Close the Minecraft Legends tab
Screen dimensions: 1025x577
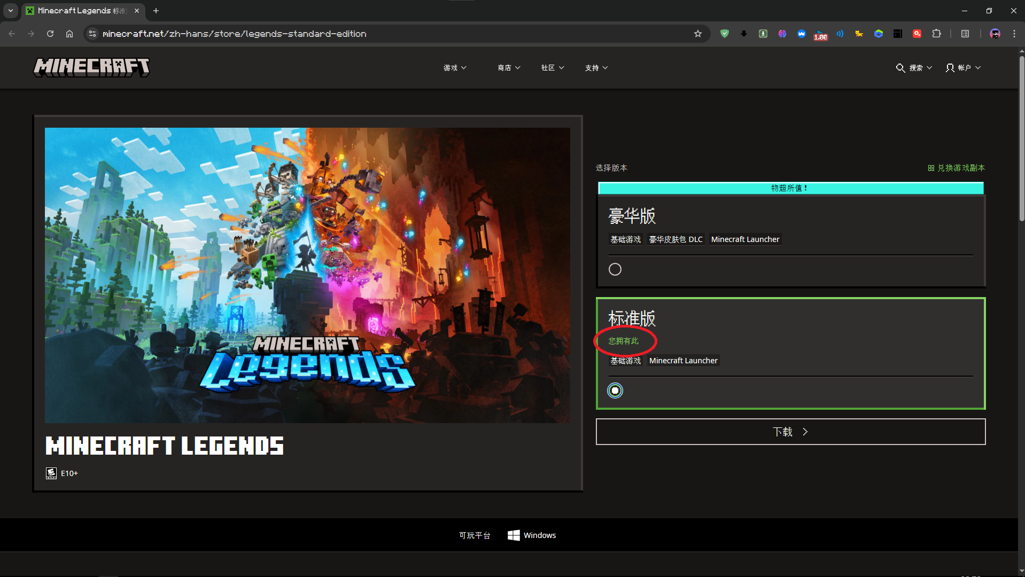click(137, 11)
